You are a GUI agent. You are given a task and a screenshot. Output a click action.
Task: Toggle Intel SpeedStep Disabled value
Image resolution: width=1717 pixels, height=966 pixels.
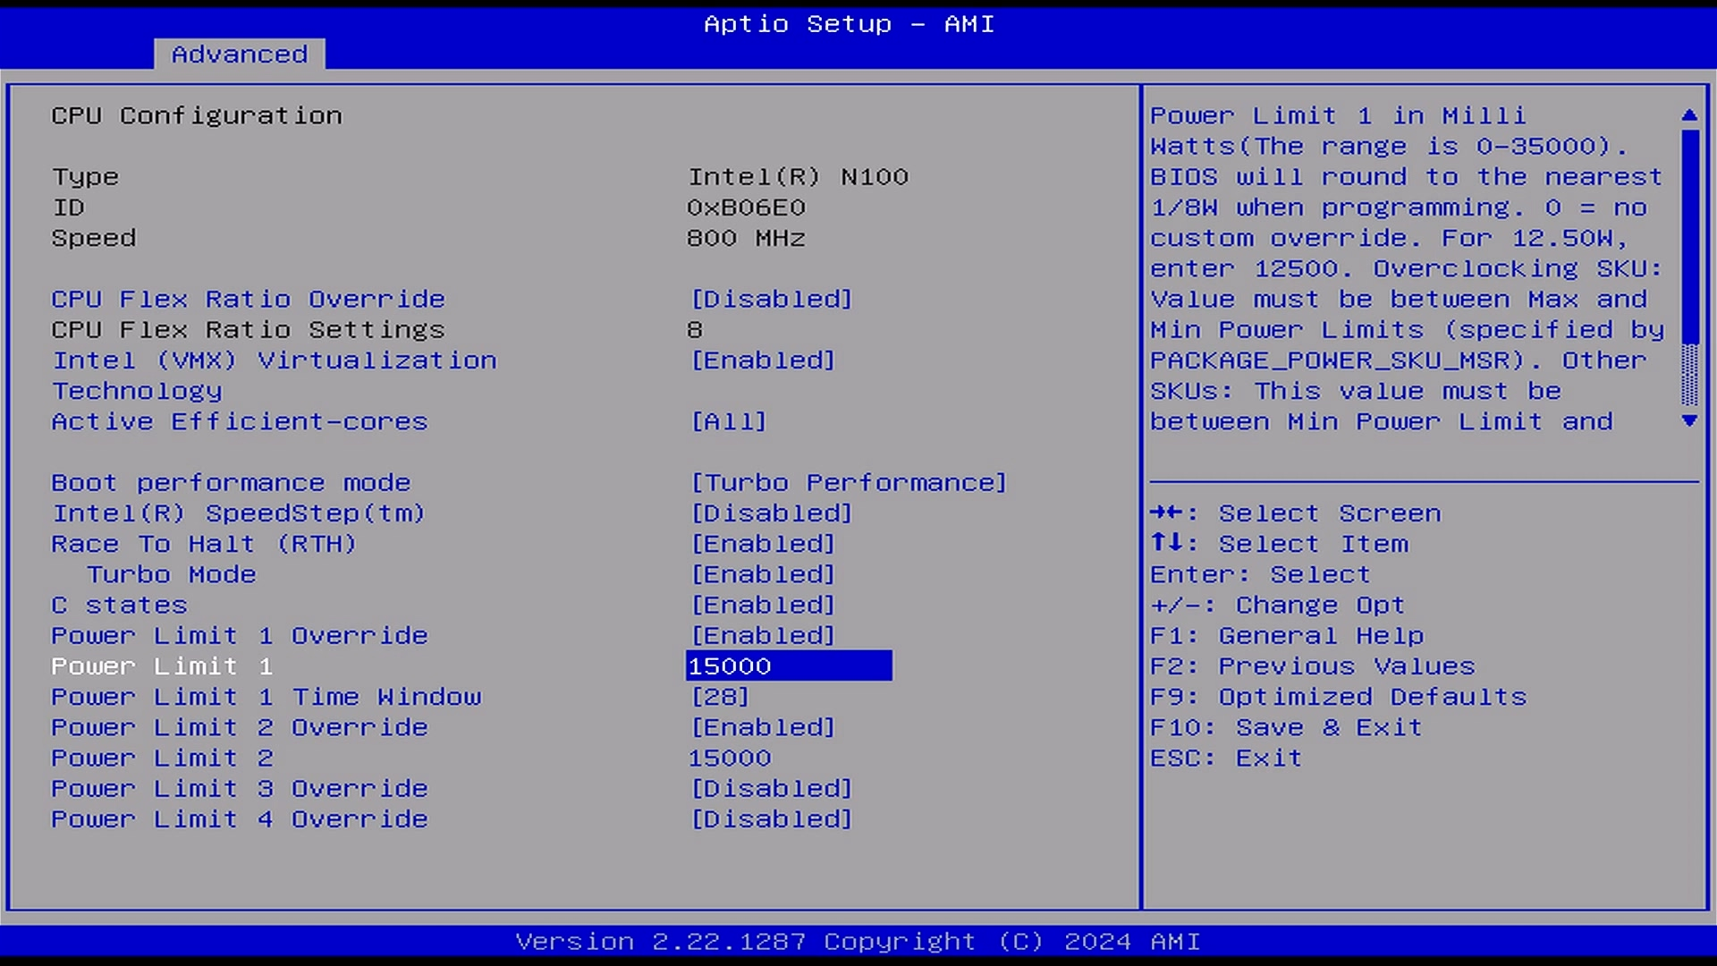coord(771,513)
